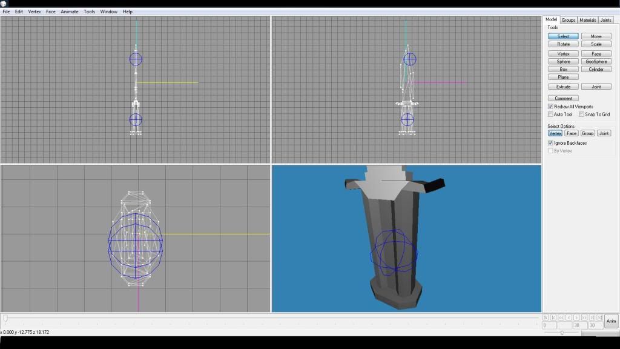
Task: Set selection mode to Group
Action: pyautogui.click(x=587, y=133)
